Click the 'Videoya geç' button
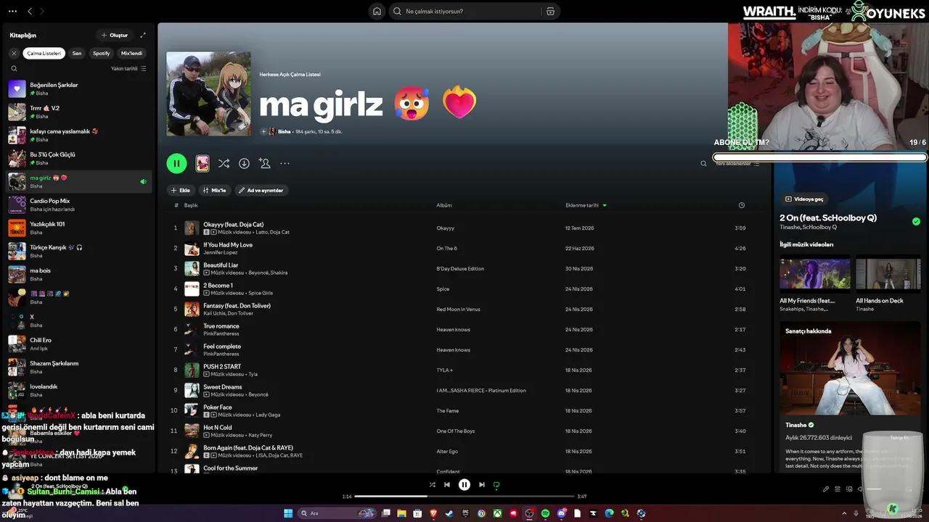929x522 pixels. tap(804, 199)
